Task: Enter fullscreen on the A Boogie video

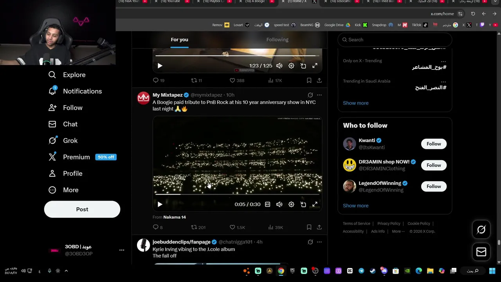Action: click(315, 204)
